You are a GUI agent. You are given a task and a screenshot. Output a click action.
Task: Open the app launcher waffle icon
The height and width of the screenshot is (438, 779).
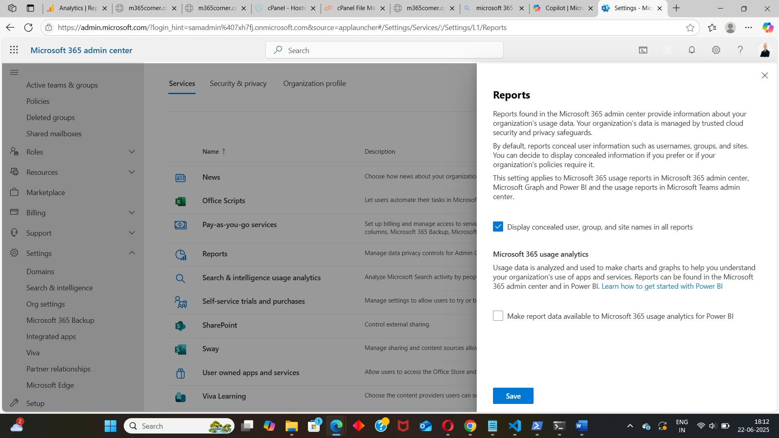pos(14,50)
